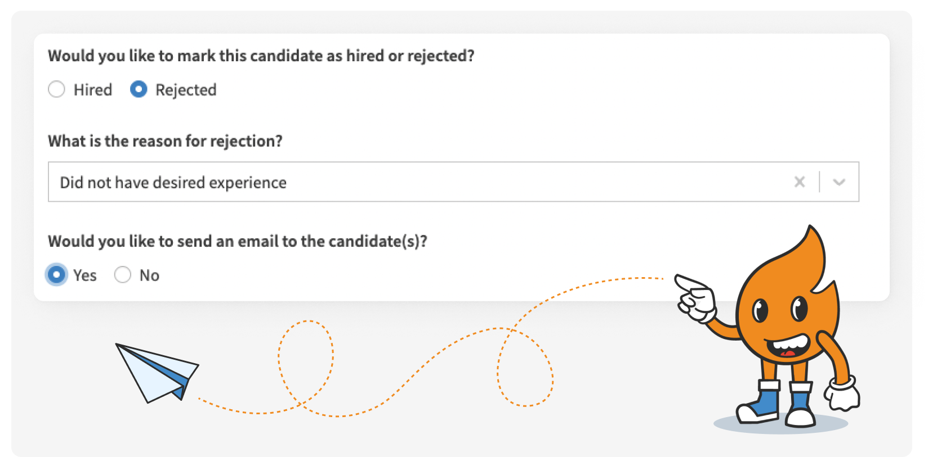Click the No label text
937x457 pixels.
[150, 275]
